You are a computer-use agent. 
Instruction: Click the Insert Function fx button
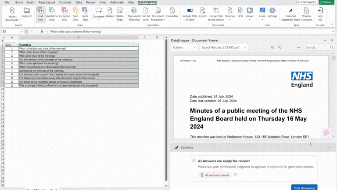coord(42,32)
